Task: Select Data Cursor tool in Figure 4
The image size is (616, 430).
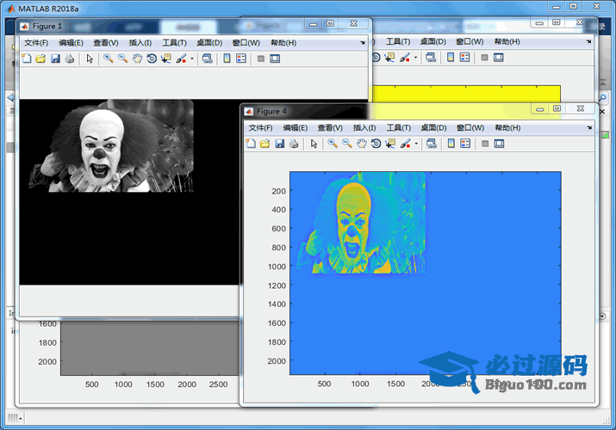Action: [390, 144]
